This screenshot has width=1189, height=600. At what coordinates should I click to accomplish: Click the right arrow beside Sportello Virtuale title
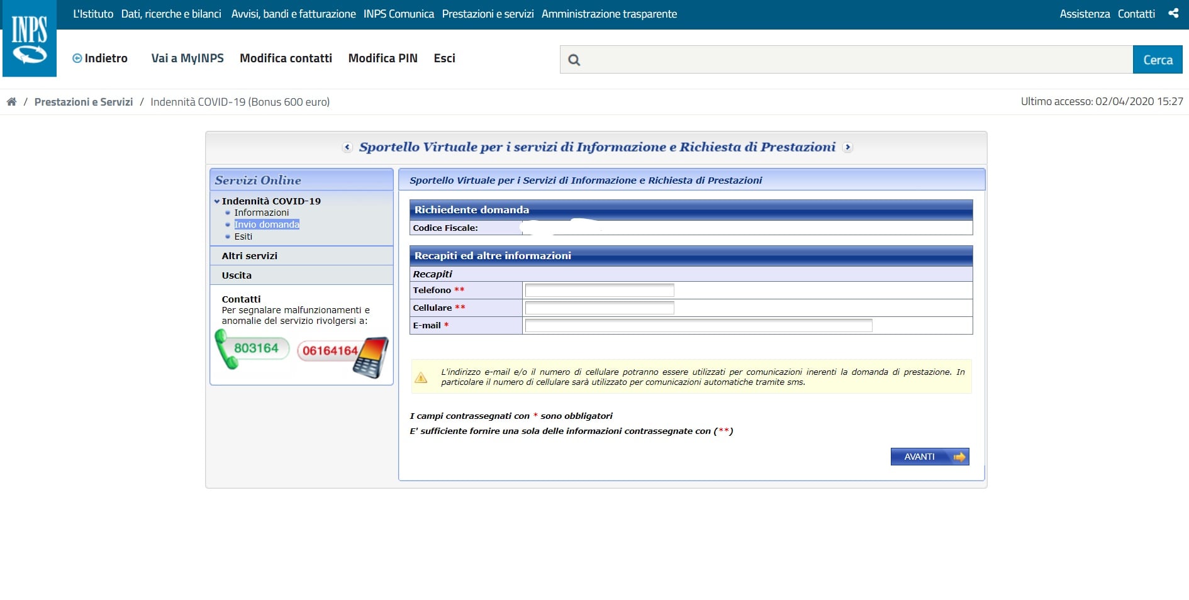[847, 147]
